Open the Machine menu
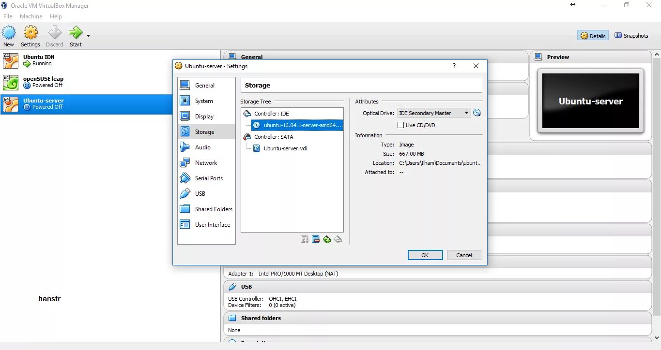Viewport: 661px width, 350px height. coord(31,16)
